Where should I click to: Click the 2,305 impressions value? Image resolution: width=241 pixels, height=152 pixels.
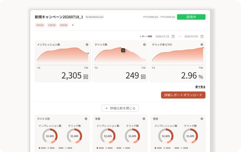click(71, 75)
